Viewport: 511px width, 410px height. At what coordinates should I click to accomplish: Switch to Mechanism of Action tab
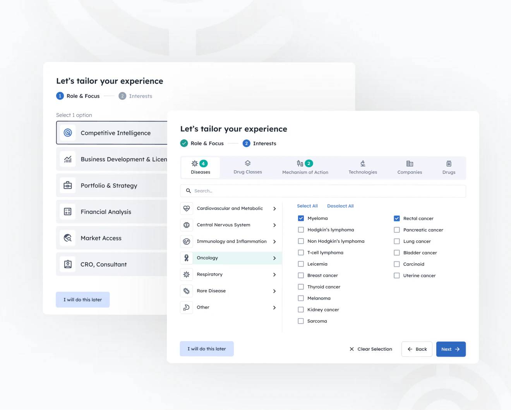pyautogui.click(x=305, y=168)
